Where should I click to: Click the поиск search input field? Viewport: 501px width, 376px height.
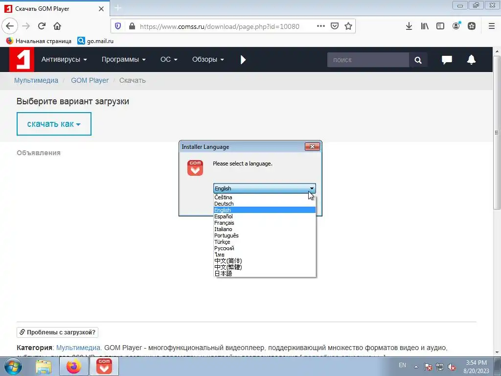click(368, 60)
